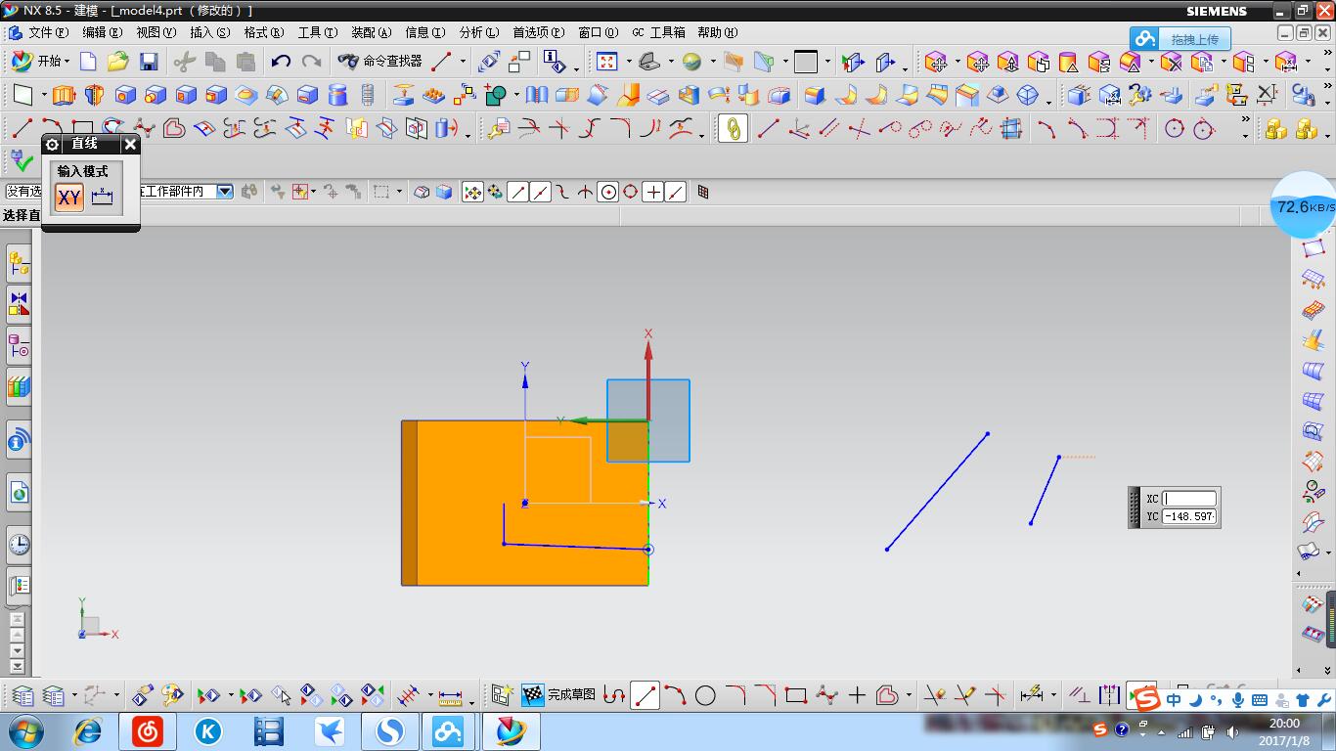Viewport: 1336px width, 751px height.
Task: Select the sketch Rectangle tool
Action: click(x=796, y=694)
